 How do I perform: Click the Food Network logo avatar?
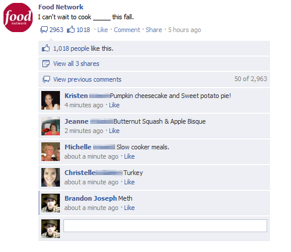18,17
